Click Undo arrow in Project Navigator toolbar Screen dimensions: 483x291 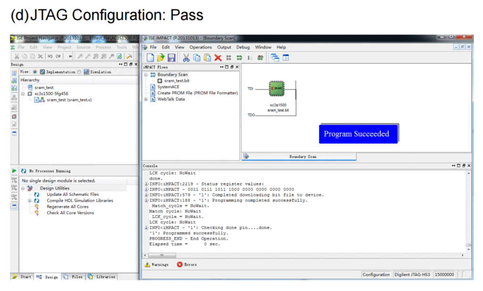[50, 57]
